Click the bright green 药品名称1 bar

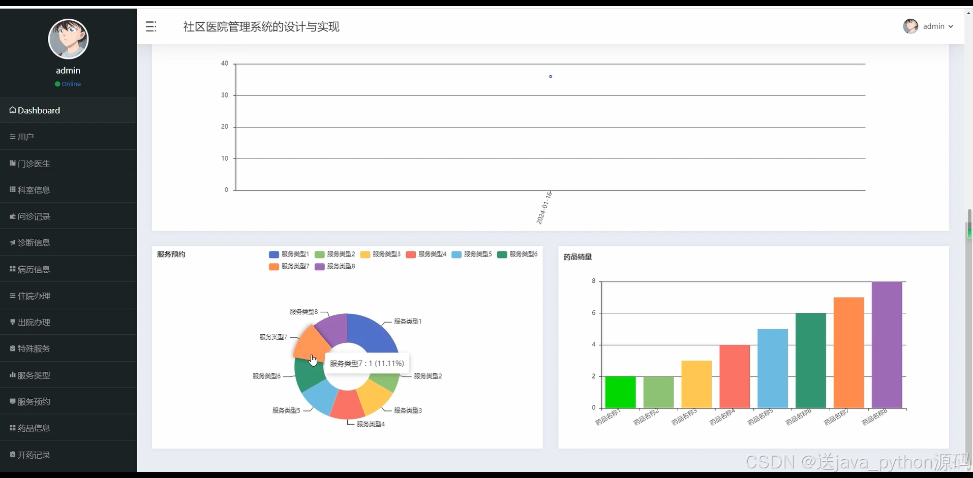tap(620, 392)
